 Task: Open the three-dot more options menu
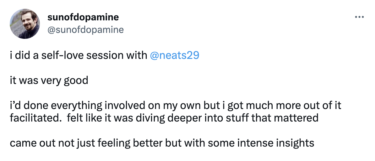(359, 17)
